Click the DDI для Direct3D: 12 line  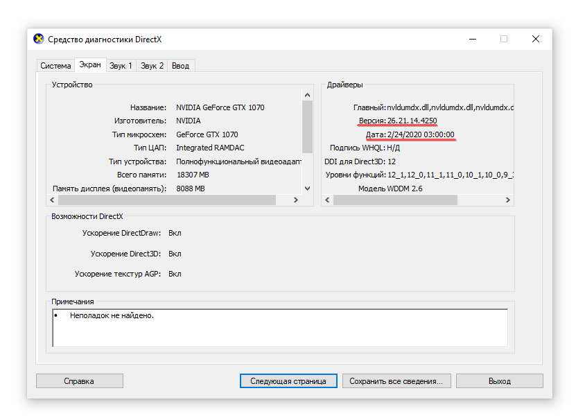point(360,161)
